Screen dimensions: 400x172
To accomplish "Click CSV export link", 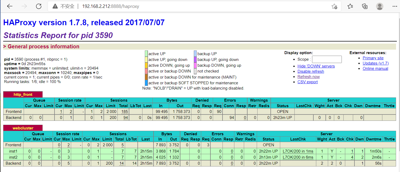I will 308,82.
